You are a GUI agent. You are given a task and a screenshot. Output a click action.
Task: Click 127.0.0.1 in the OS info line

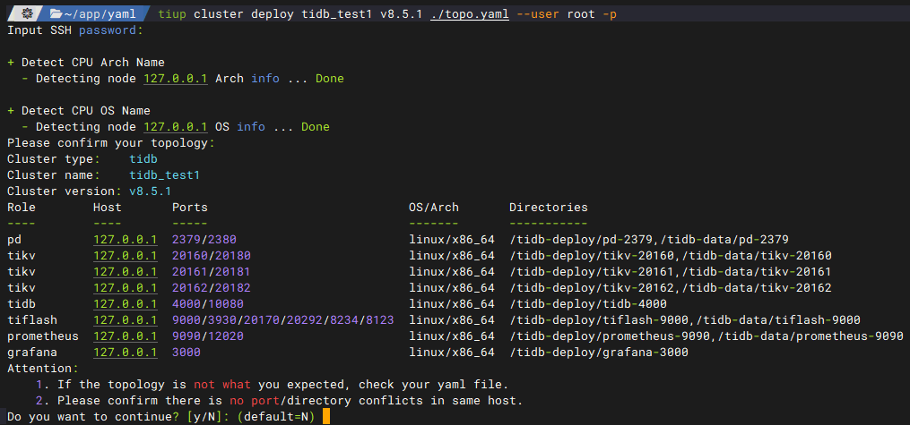tap(176, 127)
